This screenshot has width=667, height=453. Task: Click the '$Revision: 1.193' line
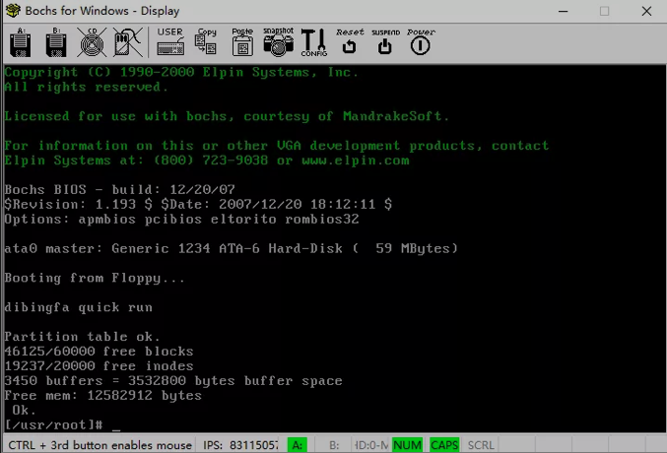(198, 204)
